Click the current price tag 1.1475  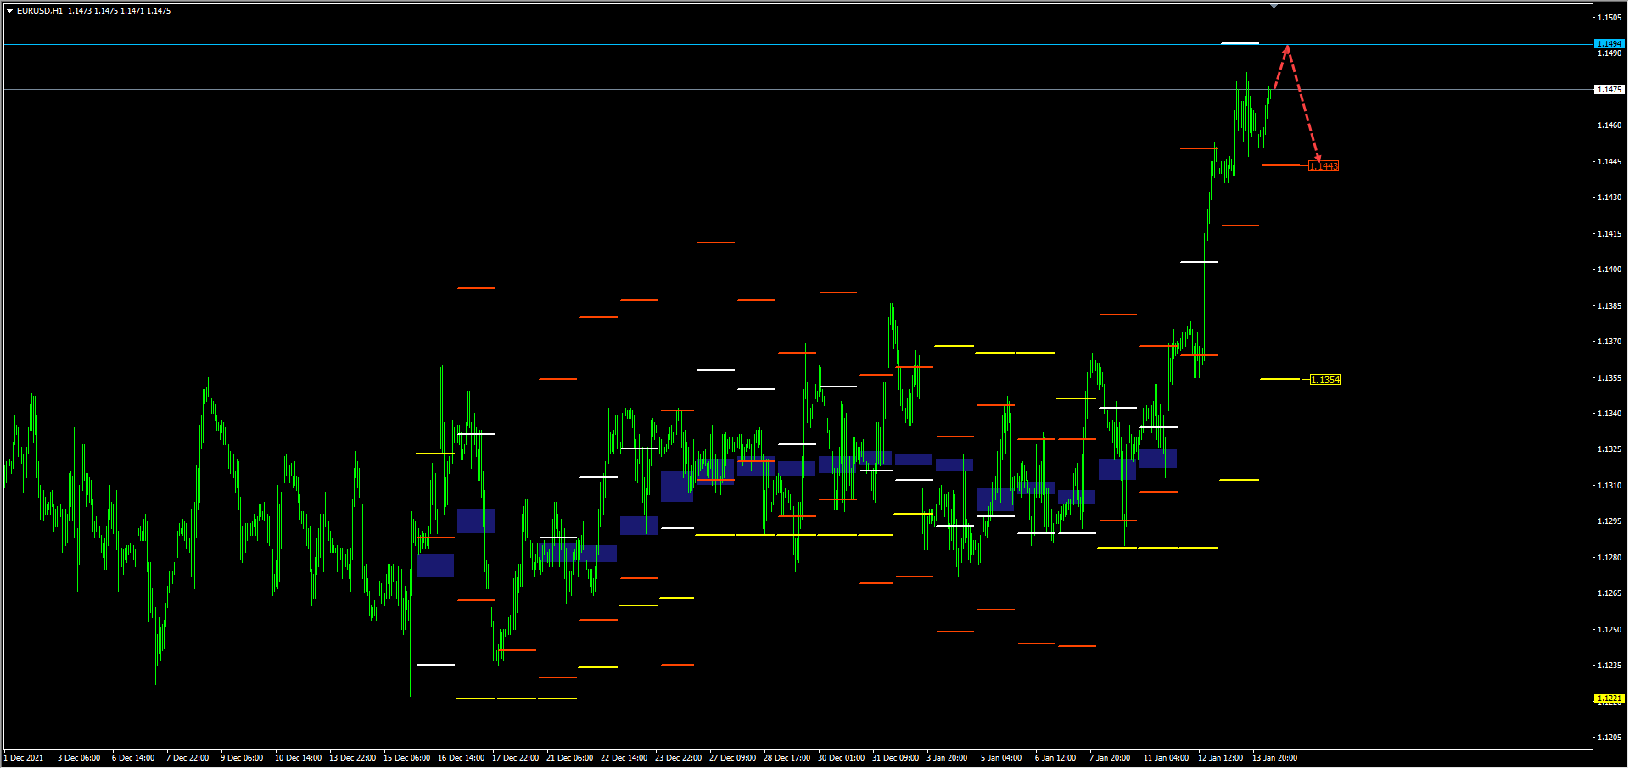tap(1609, 89)
